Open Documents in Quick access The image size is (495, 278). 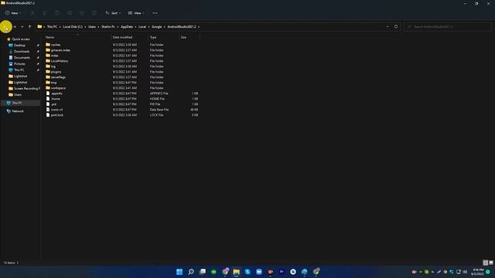tap(22, 58)
